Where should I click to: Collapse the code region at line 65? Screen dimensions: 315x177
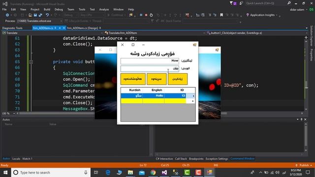[31, 62]
